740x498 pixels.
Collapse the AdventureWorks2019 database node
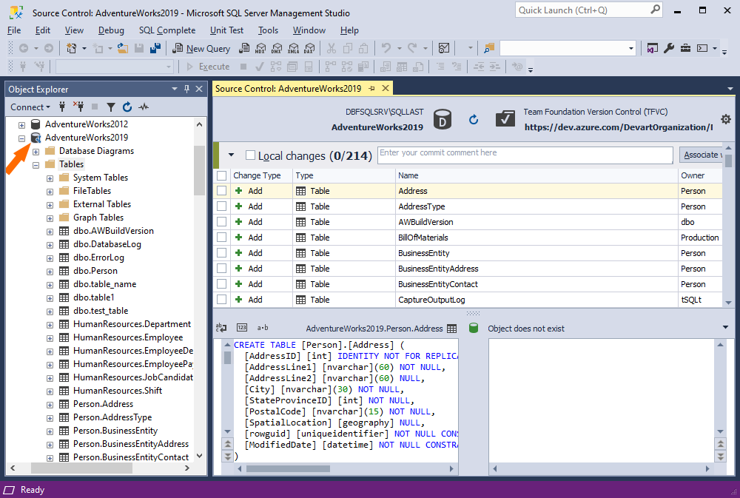click(x=21, y=138)
